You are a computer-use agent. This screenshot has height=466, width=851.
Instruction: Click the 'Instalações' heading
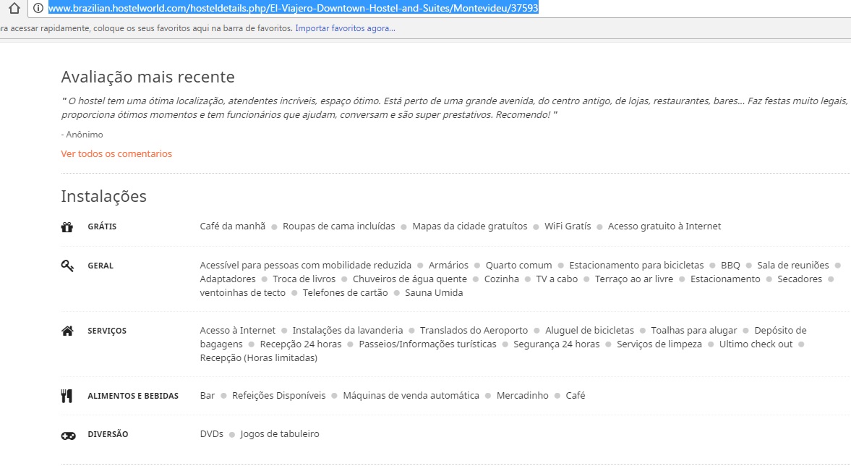(x=103, y=196)
